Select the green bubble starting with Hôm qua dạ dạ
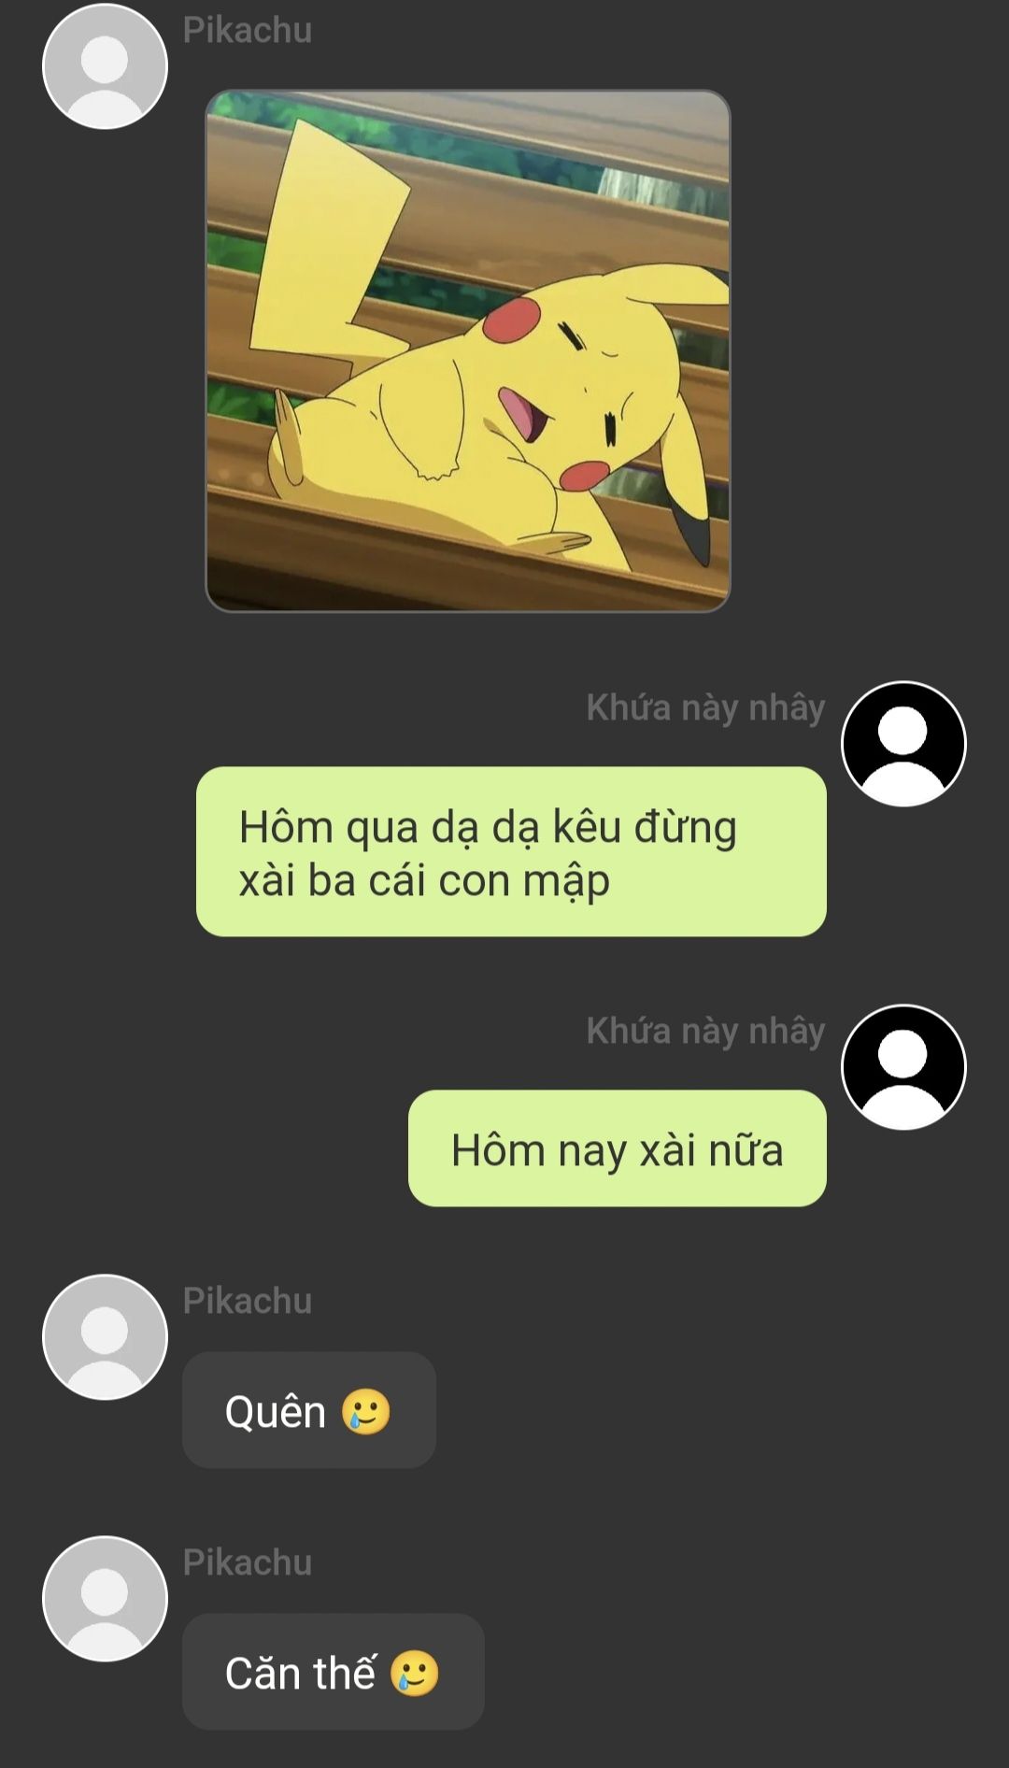1009x1768 pixels. [511, 851]
